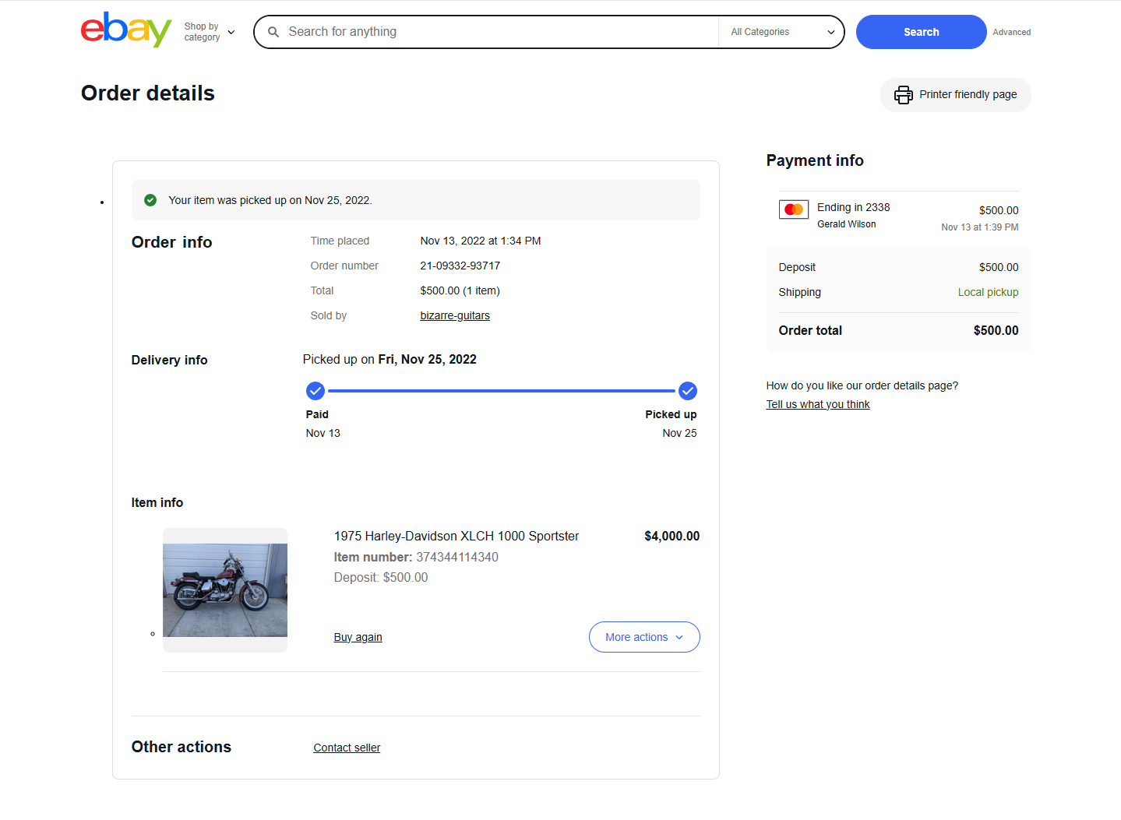Click the magnifying glass search icon

coord(273,32)
